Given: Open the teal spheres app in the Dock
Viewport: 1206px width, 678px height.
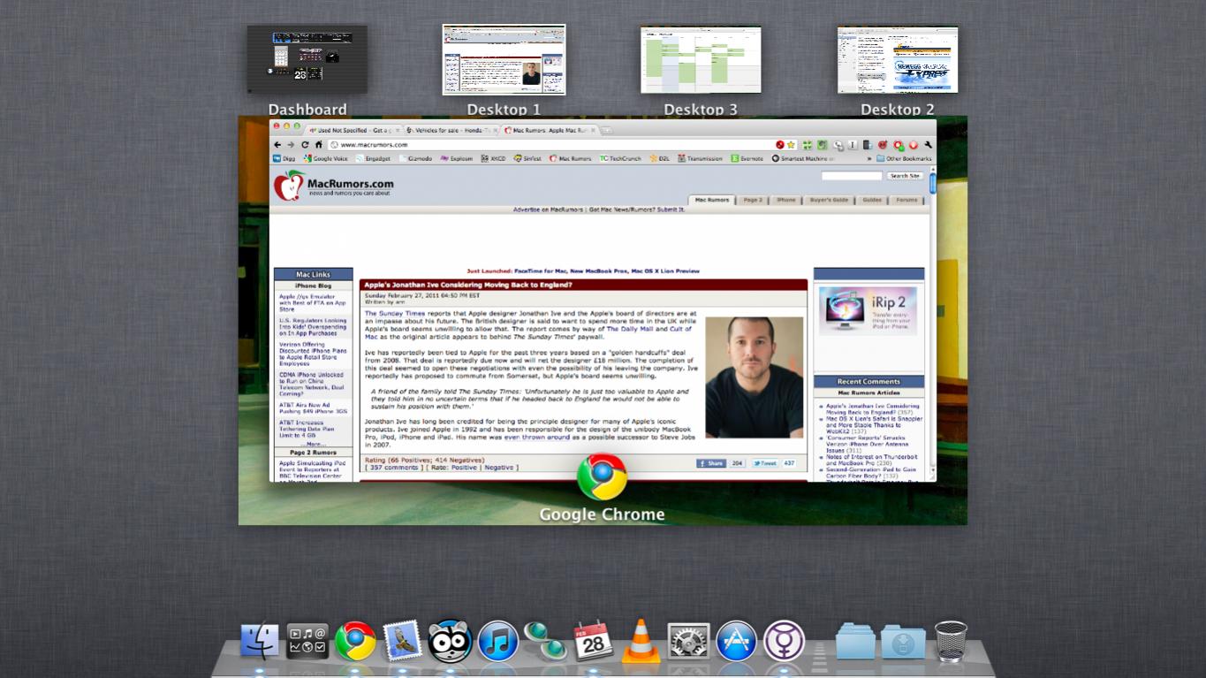Looking at the screenshot, I should click(545, 642).
